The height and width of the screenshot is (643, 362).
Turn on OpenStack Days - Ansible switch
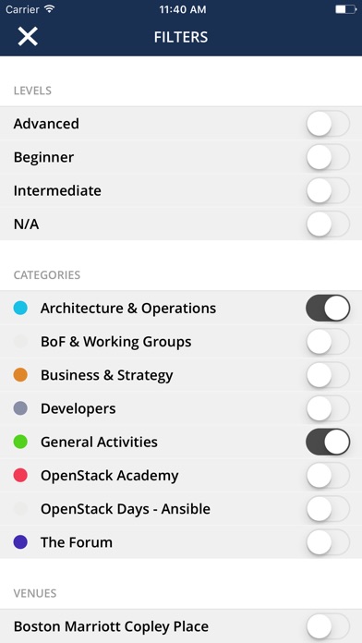[328, 509]
